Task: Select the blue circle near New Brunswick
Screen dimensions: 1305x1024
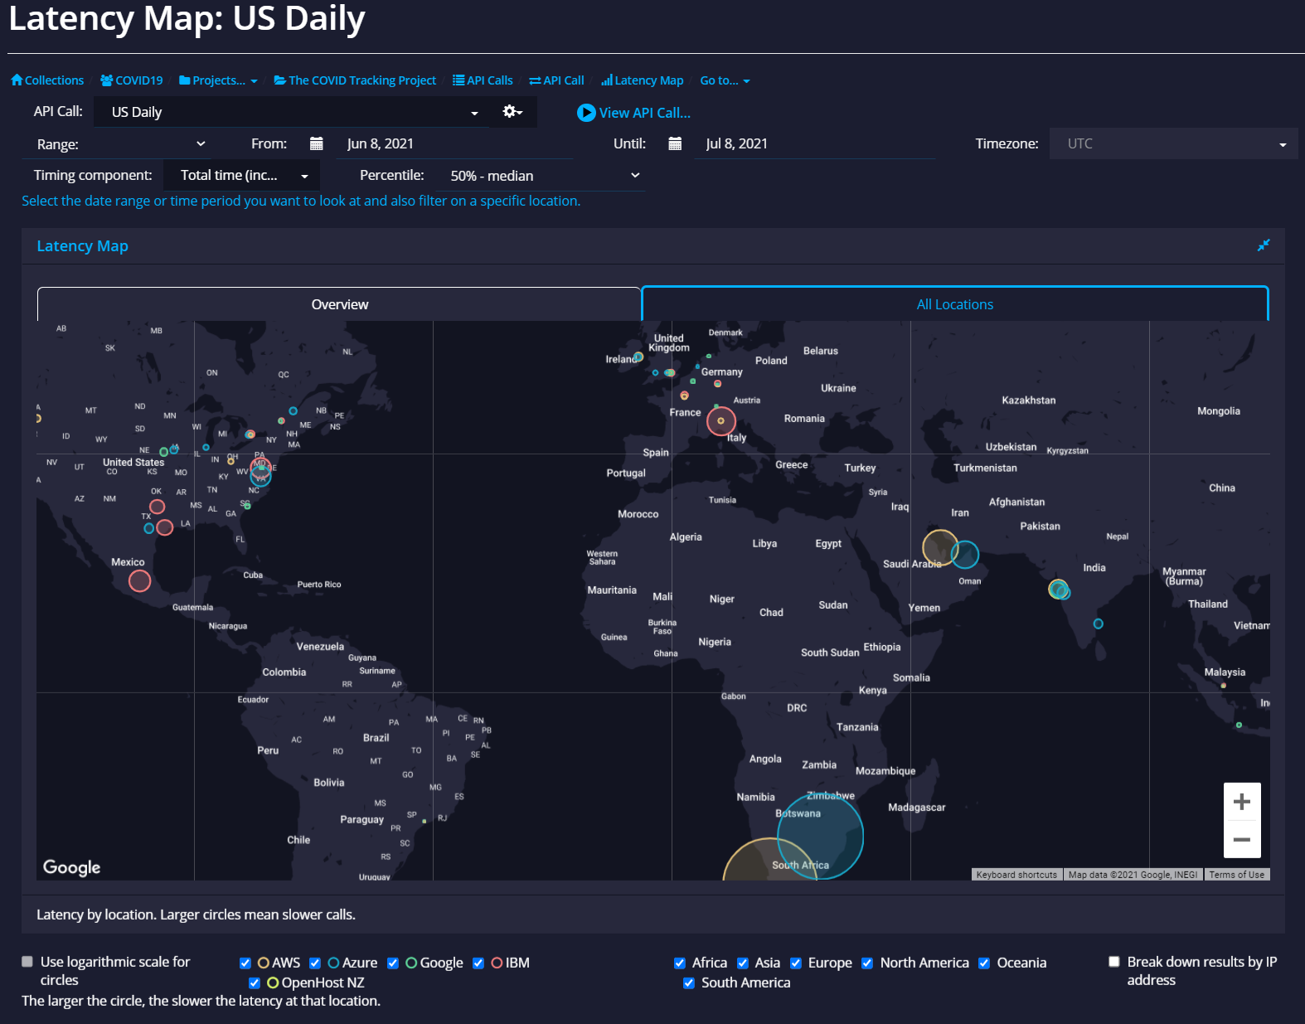Action: tap(293, 411)
